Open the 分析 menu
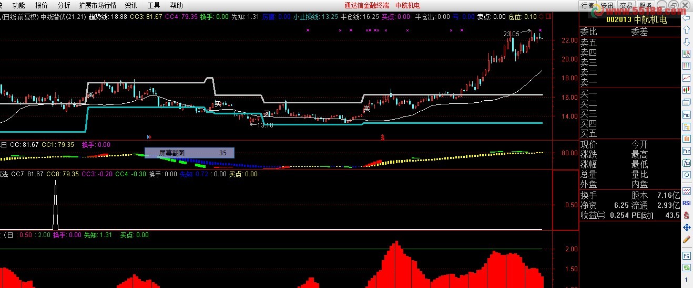This screenshot has width=693, height=288. tap(64, 5)
